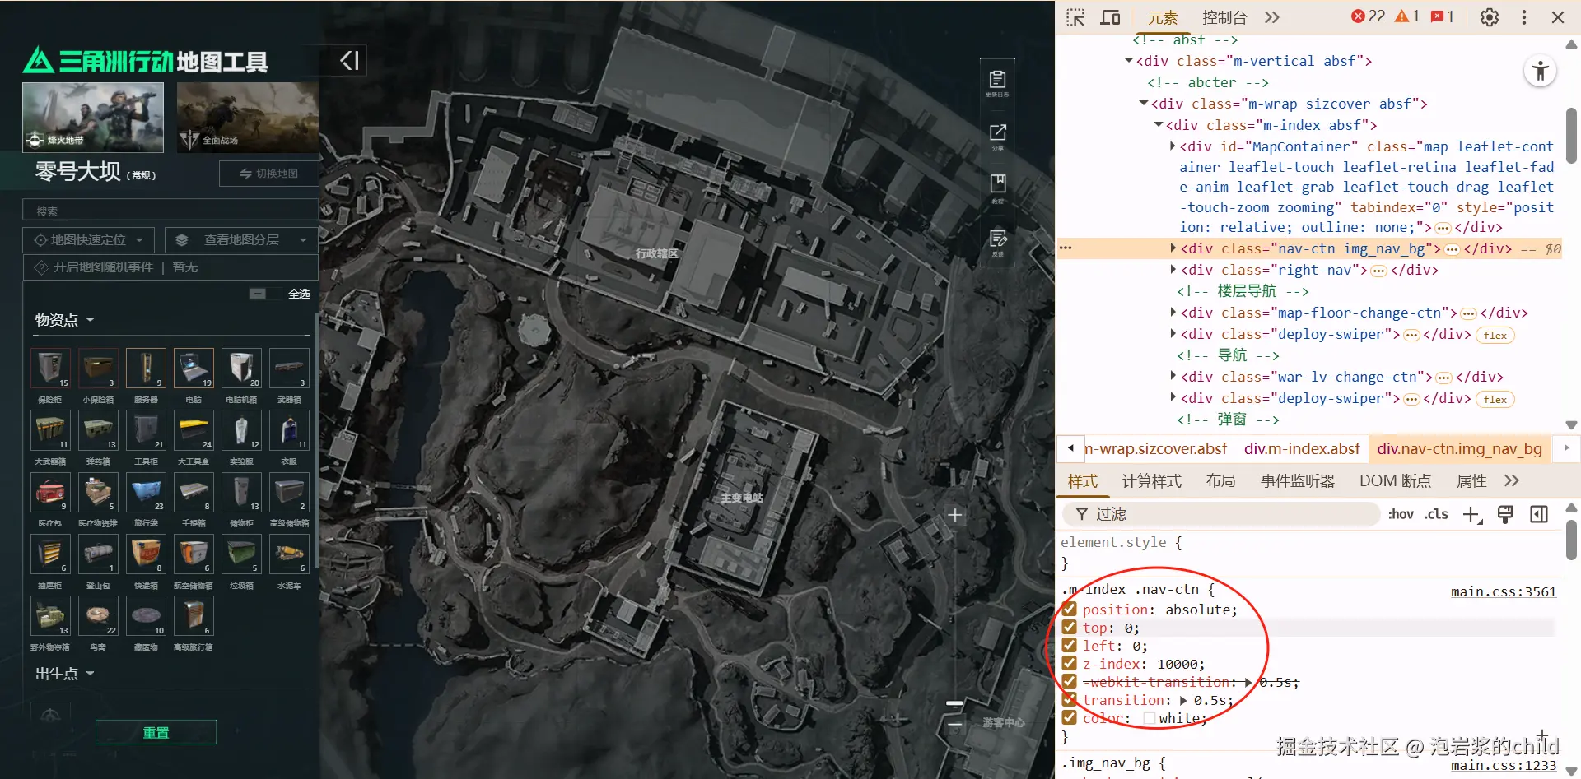Click the .cls class toggle button
This screenshot has width=1581, height=779.
click(1436, 514)
